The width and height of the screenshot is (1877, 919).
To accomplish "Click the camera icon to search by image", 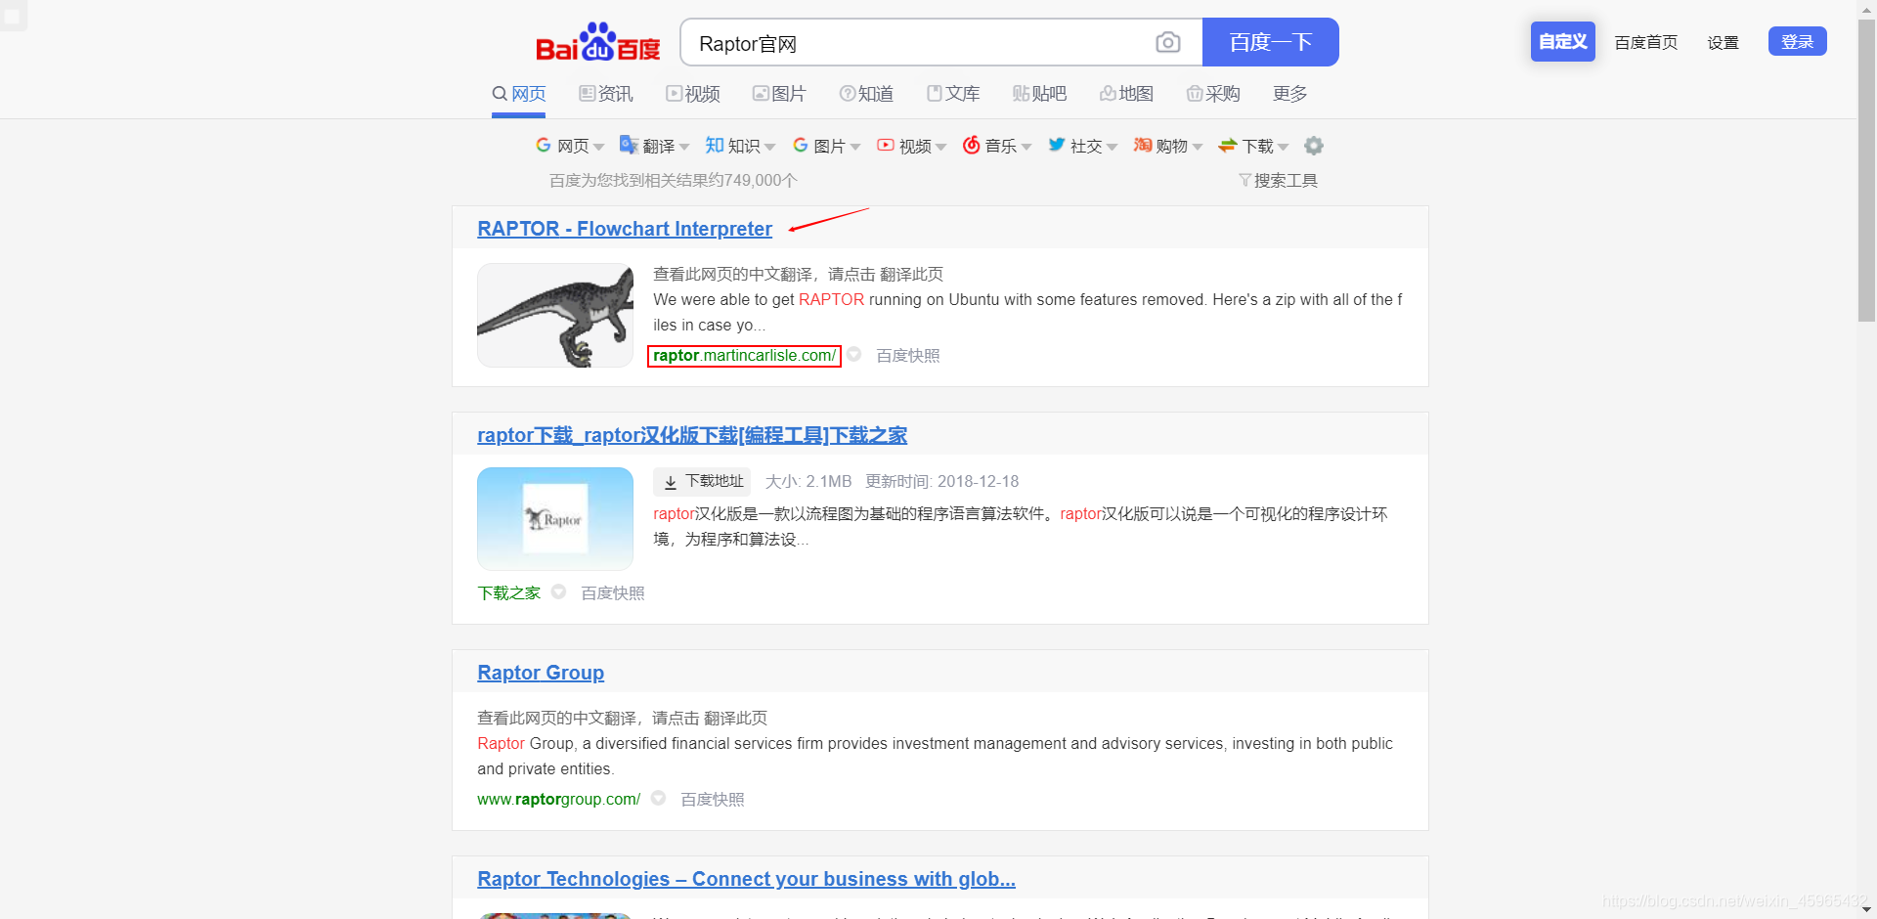I will 1169,42.
